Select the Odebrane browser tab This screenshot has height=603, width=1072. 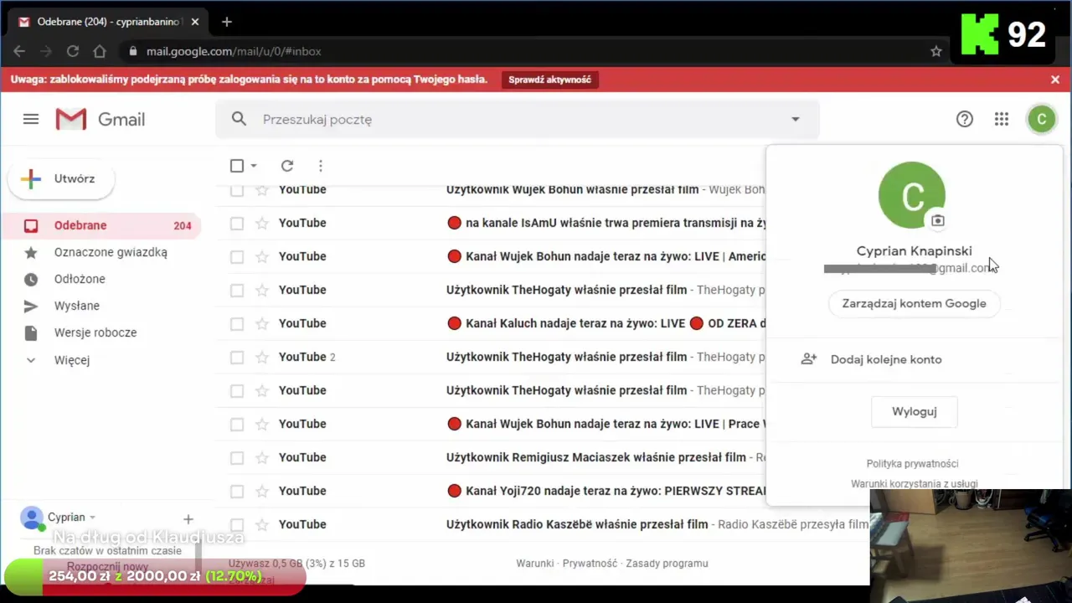107,22
